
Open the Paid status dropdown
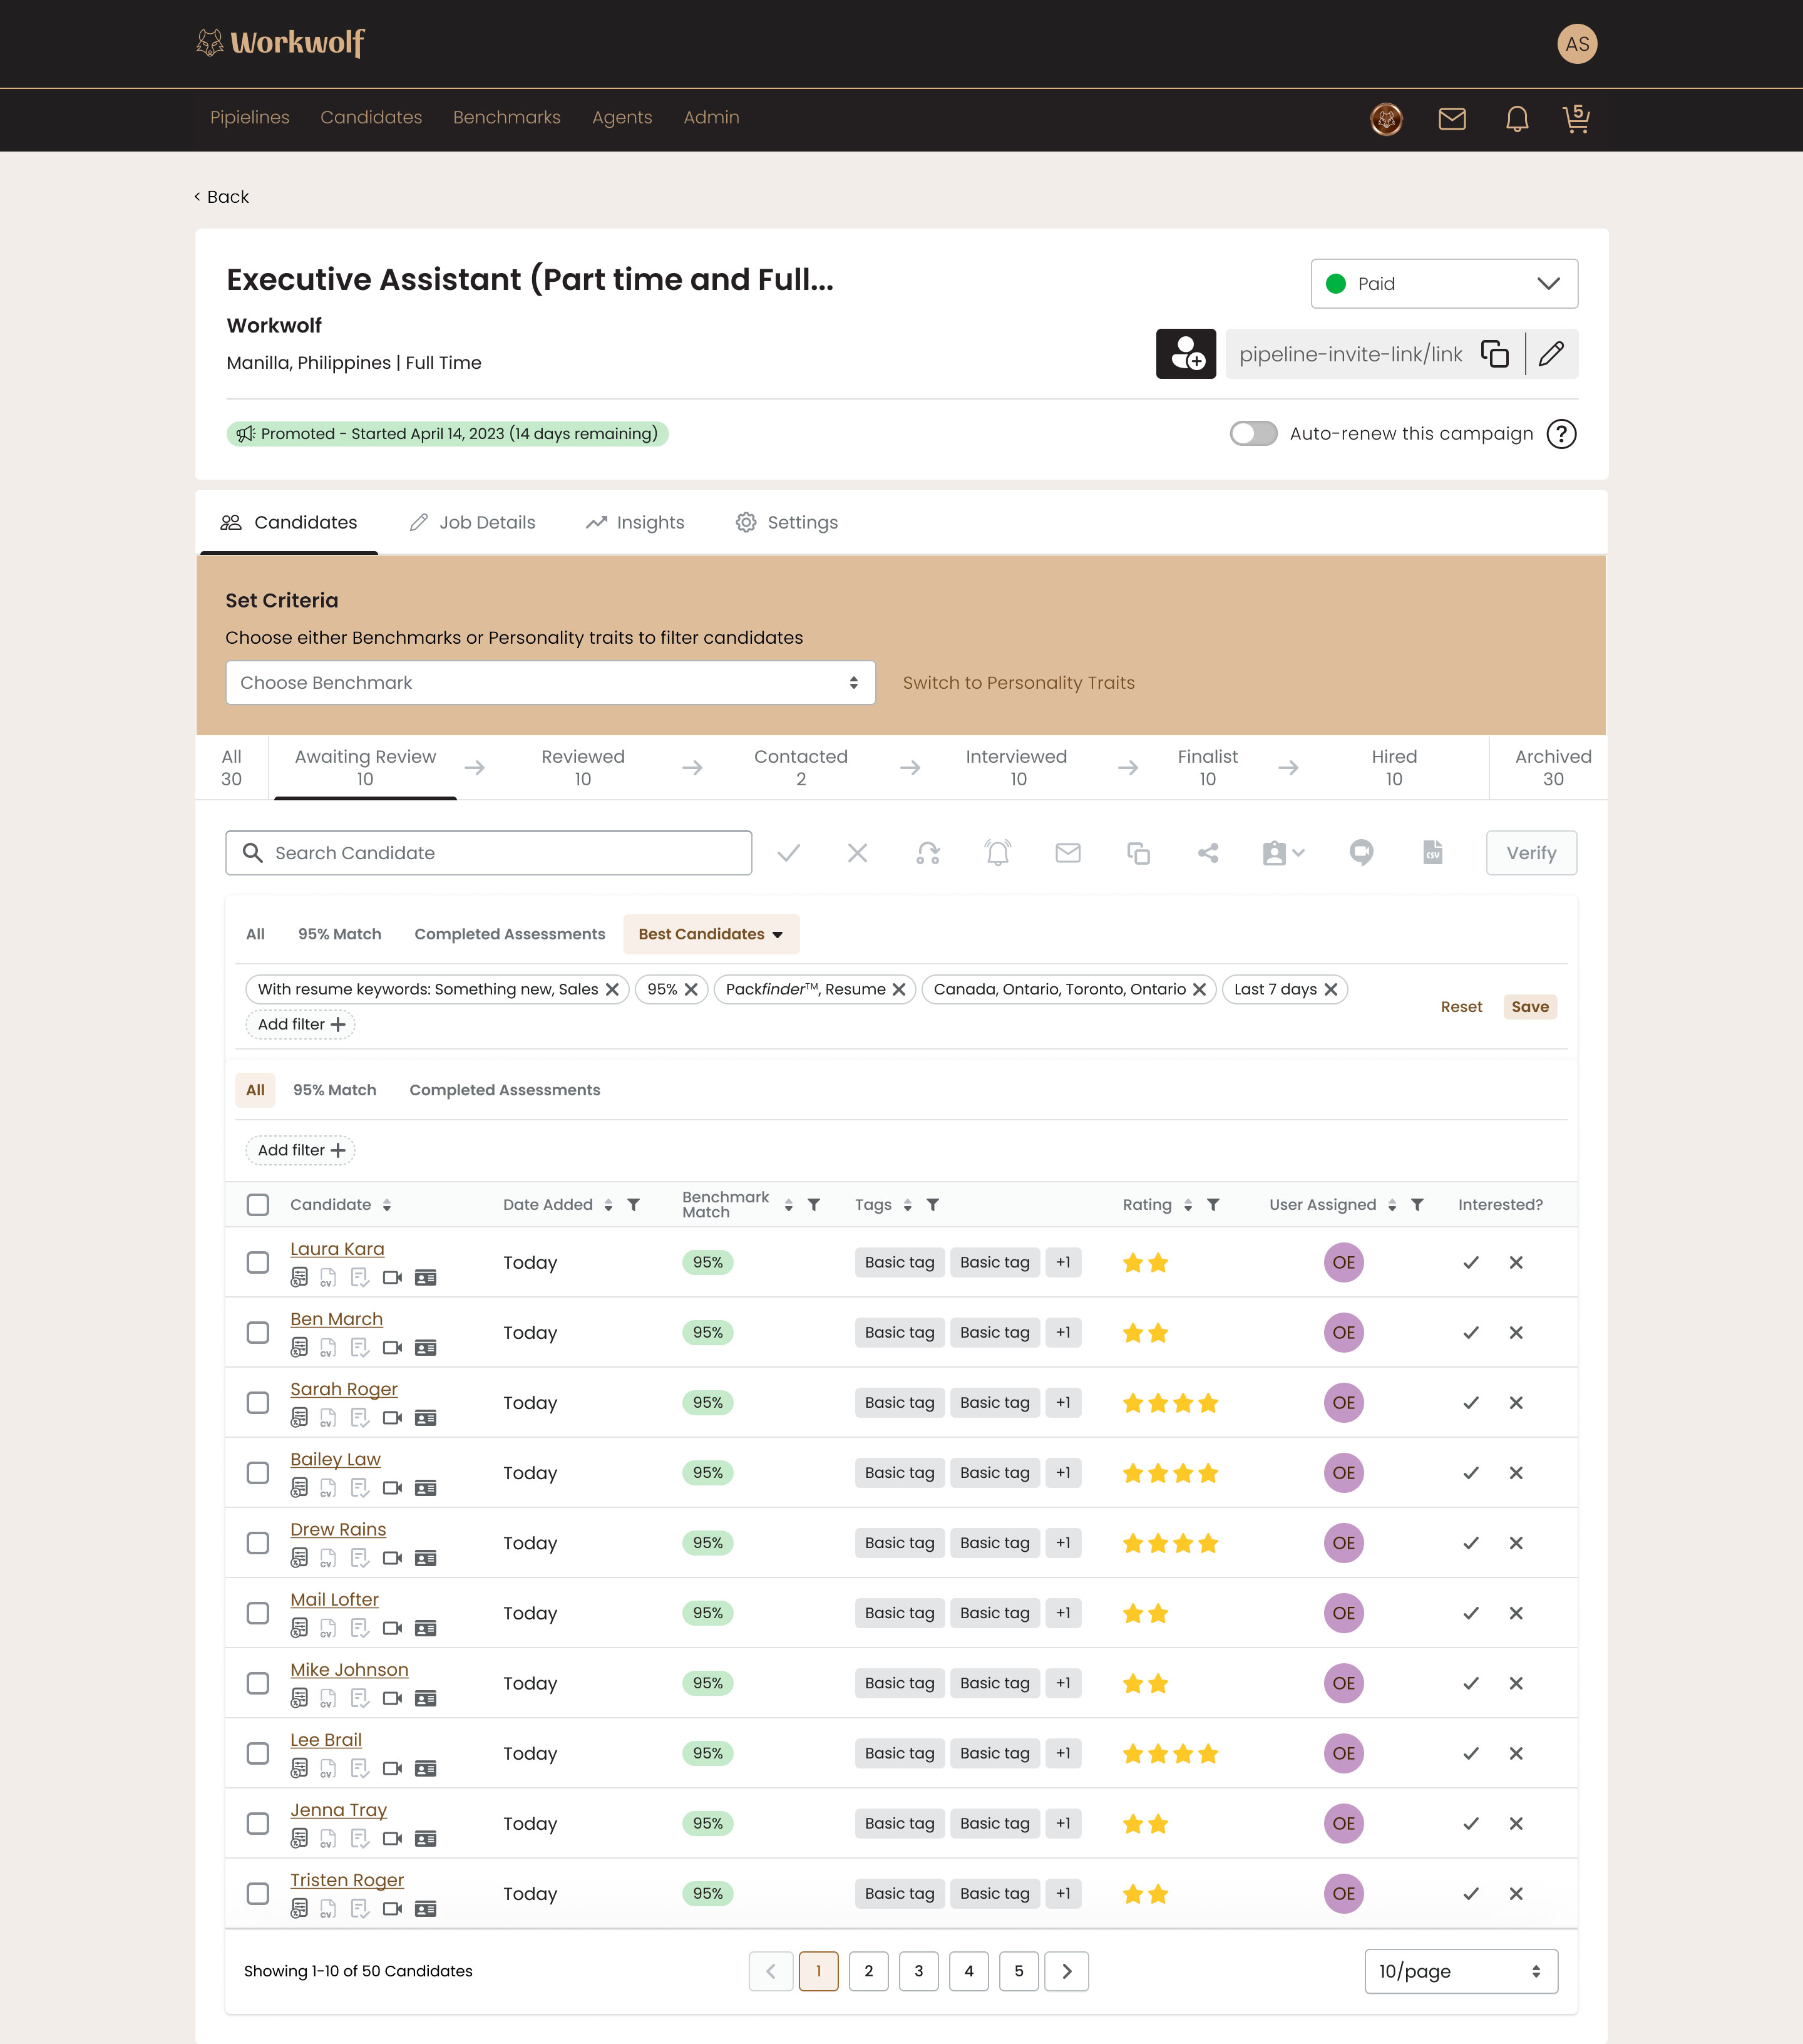1443,284
